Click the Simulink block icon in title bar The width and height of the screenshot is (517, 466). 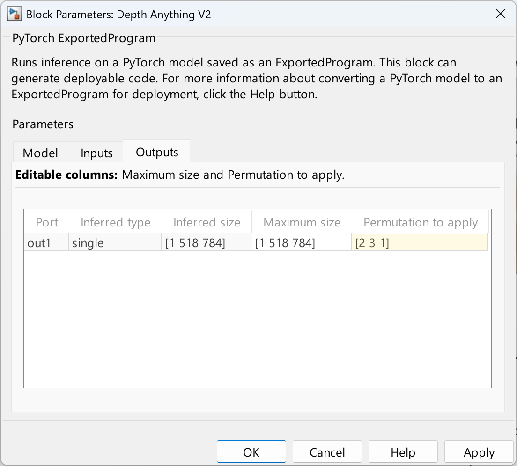click(x=14, y=14)
